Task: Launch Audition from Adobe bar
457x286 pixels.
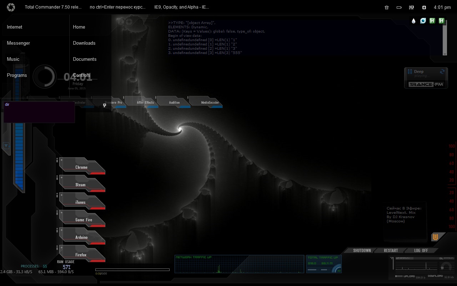Action: click(x=174, y=102)
